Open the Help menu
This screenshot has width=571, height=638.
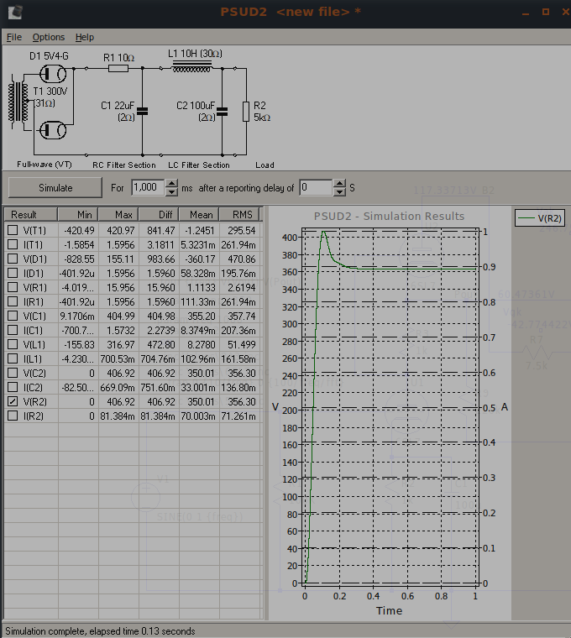[85, 37]
